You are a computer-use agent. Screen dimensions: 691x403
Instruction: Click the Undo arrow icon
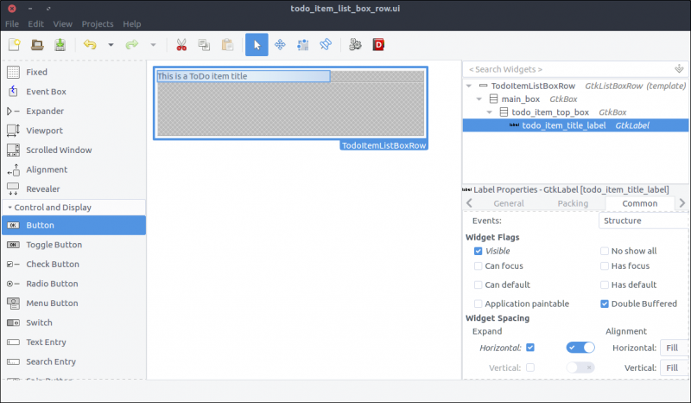click(x=89, y=45)
